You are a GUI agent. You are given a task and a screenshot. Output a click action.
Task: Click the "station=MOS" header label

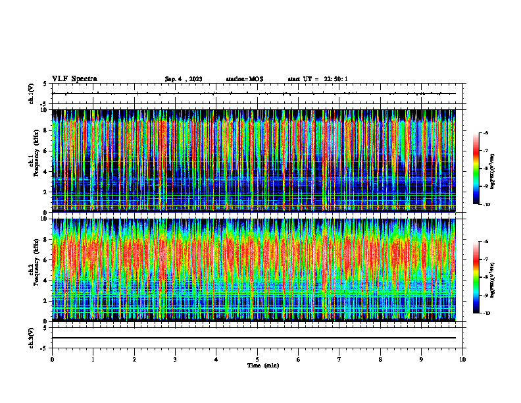(245, 79)
